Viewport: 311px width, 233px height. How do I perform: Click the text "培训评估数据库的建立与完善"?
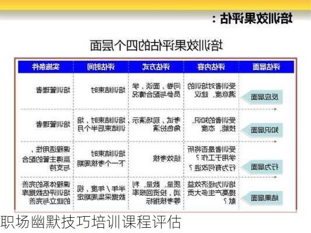(46, 197)
